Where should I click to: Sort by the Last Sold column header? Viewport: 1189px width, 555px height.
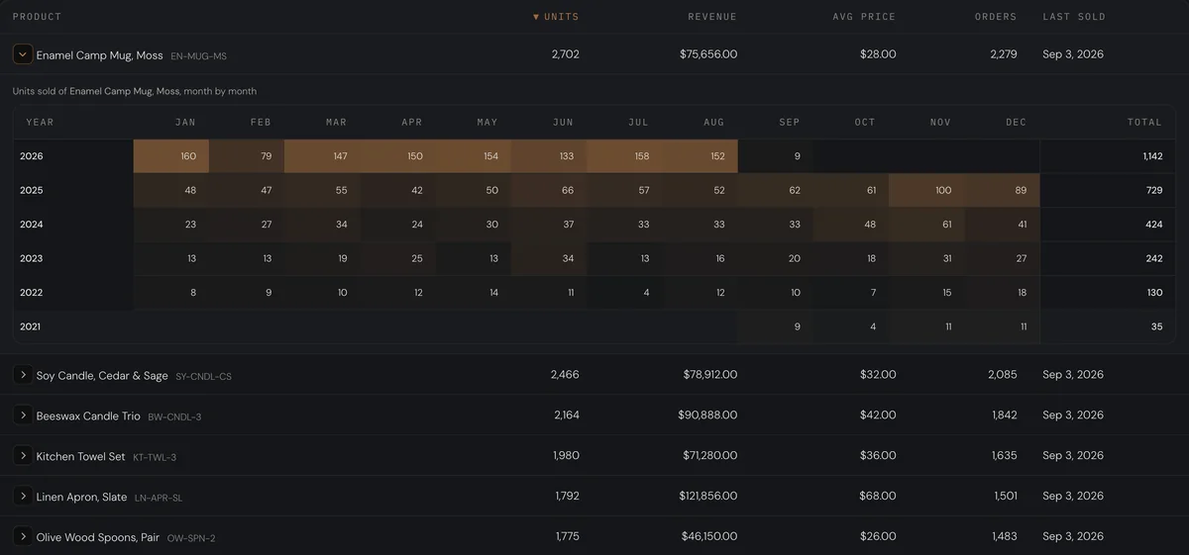click(x=1074, y=17)
